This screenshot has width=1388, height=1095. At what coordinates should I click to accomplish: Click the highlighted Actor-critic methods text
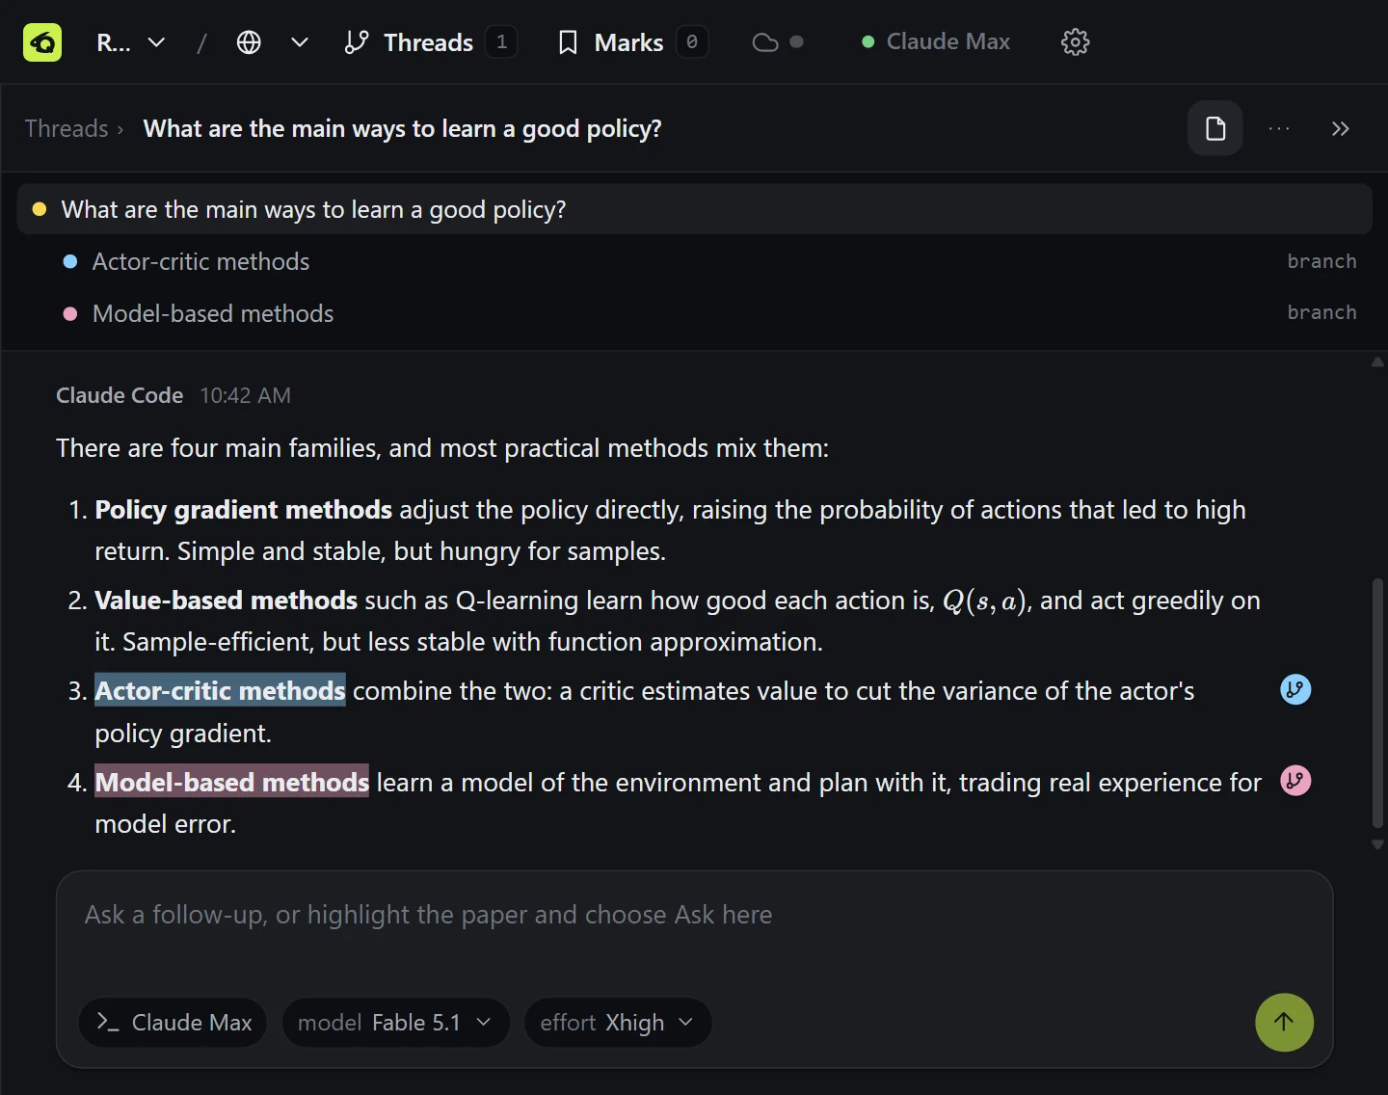pos(220,690)
